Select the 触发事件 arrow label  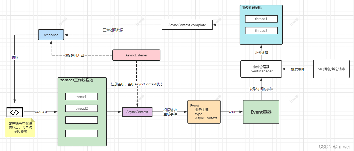(297, 69)
